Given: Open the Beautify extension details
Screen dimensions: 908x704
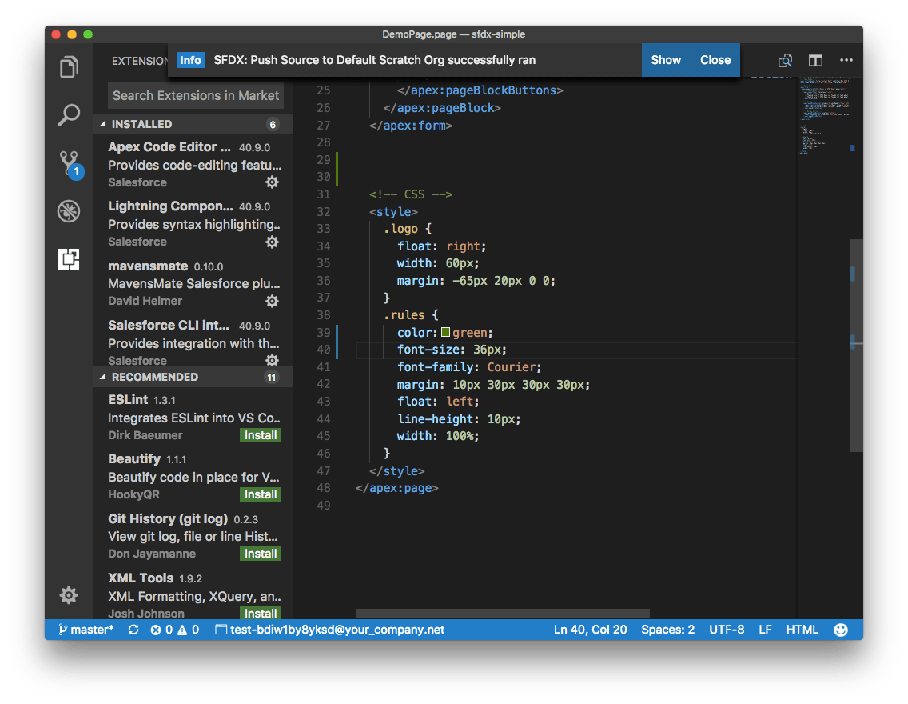Looking at the screenshot, I should coord(193,476).
